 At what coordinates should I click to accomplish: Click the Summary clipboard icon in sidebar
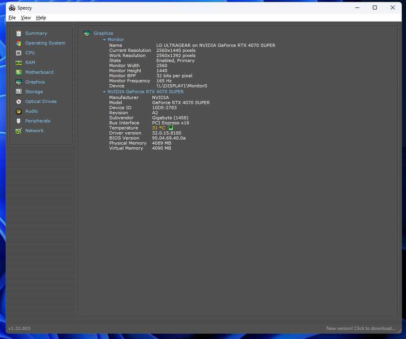tap(18, 33)
